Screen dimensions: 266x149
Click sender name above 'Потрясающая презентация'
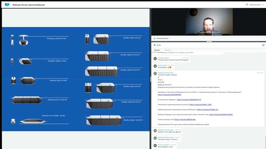coord(163,58)
